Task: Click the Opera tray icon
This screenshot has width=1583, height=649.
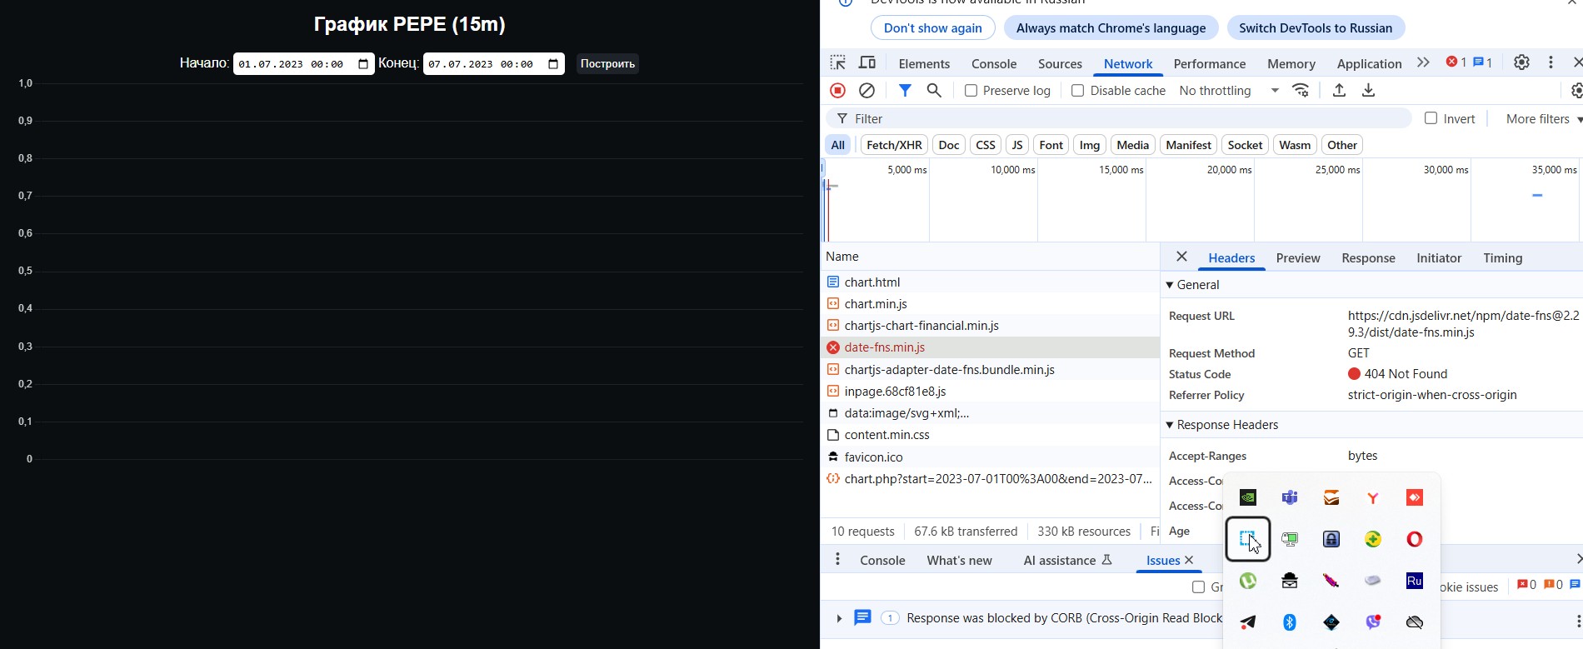Action: [x=1415, y=539]
